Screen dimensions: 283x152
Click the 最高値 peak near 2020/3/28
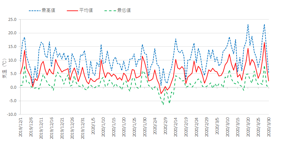264,24
